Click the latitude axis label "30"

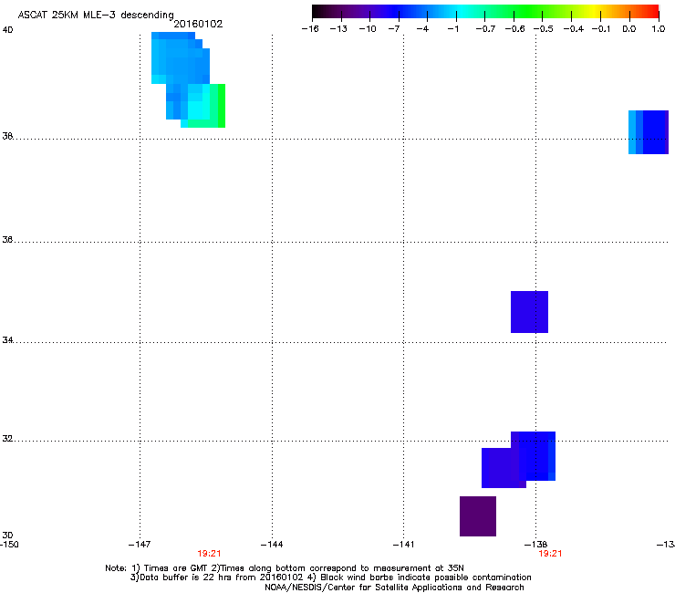tap(7, 536)
